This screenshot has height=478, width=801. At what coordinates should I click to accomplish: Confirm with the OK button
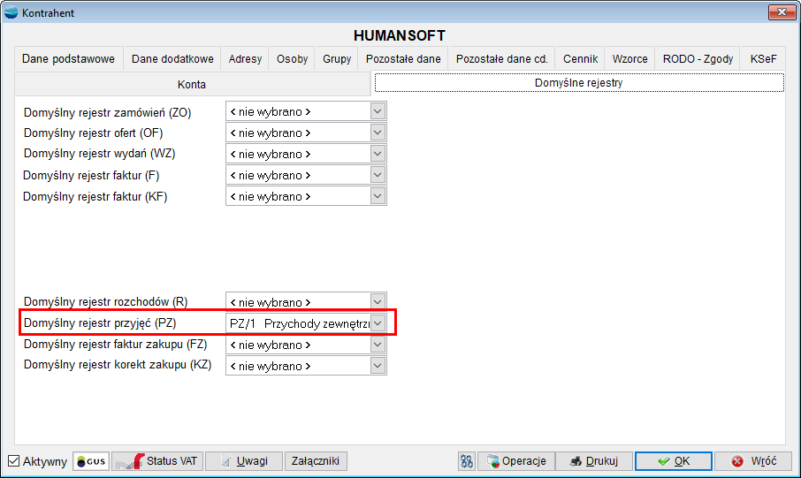(x=674, y=461)
